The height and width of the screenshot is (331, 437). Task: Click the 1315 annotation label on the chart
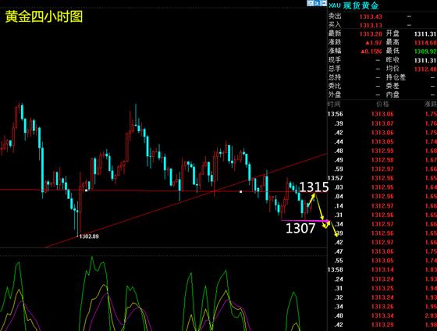tap(314, 187)
